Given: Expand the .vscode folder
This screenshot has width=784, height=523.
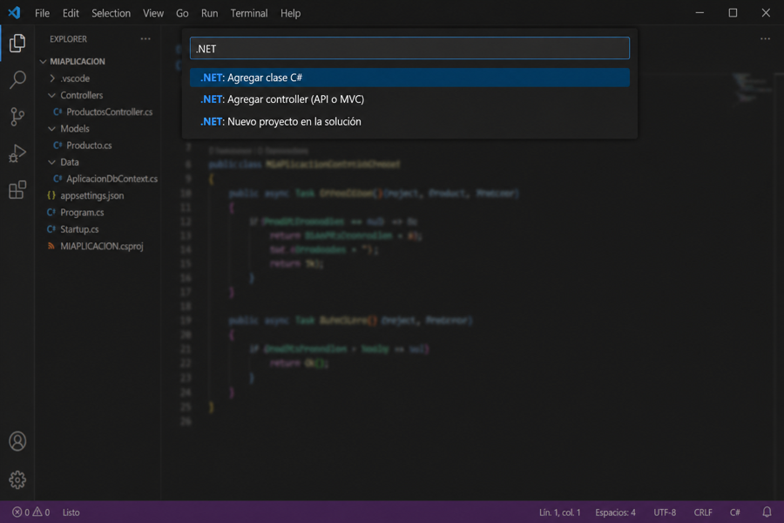Looking at the screenshot, I should point(52,78).
